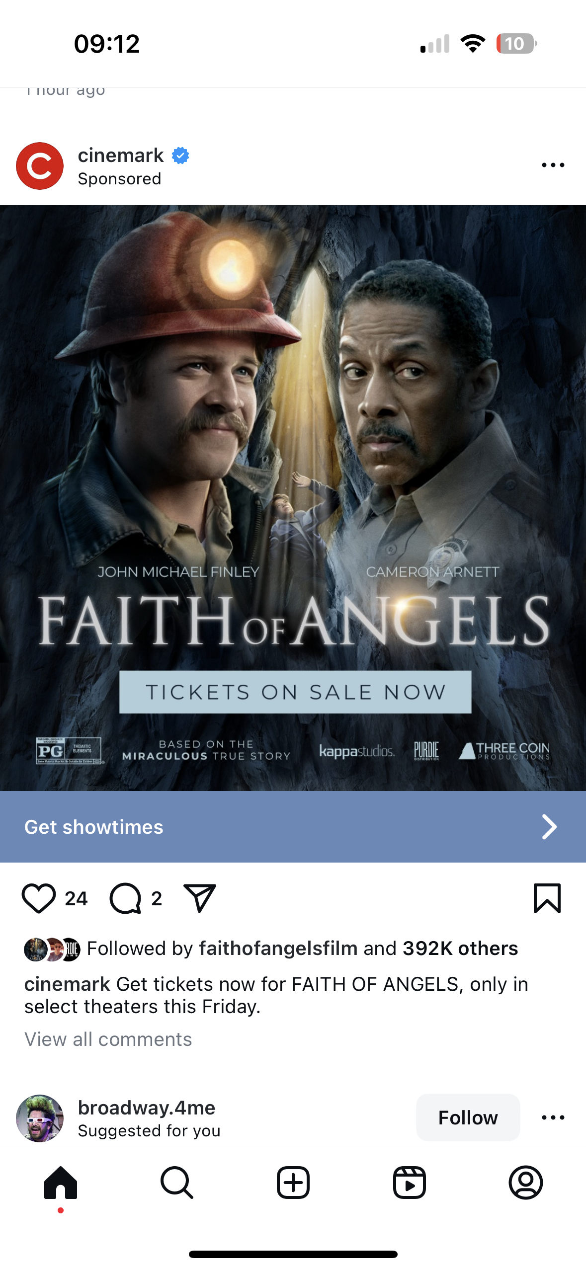586x1270 pixels.
Task: Share post using paper plane icon
Action: click(x=199, y=898)
